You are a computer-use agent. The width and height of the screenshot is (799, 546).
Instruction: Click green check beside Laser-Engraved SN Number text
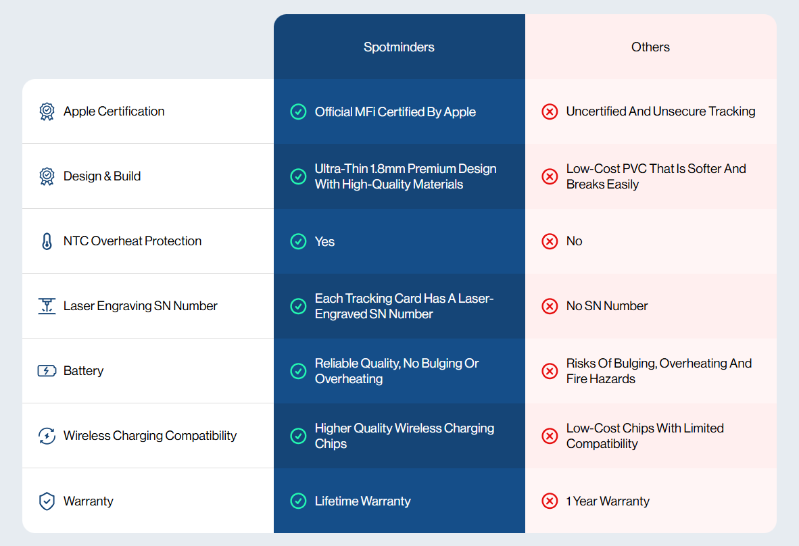[298, 306]
